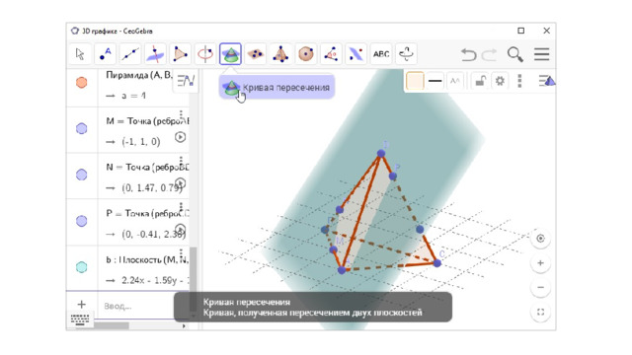Expand the algebra view style menu
The height and width of the screenshot is (355, 632).
[x=186, y=81]
